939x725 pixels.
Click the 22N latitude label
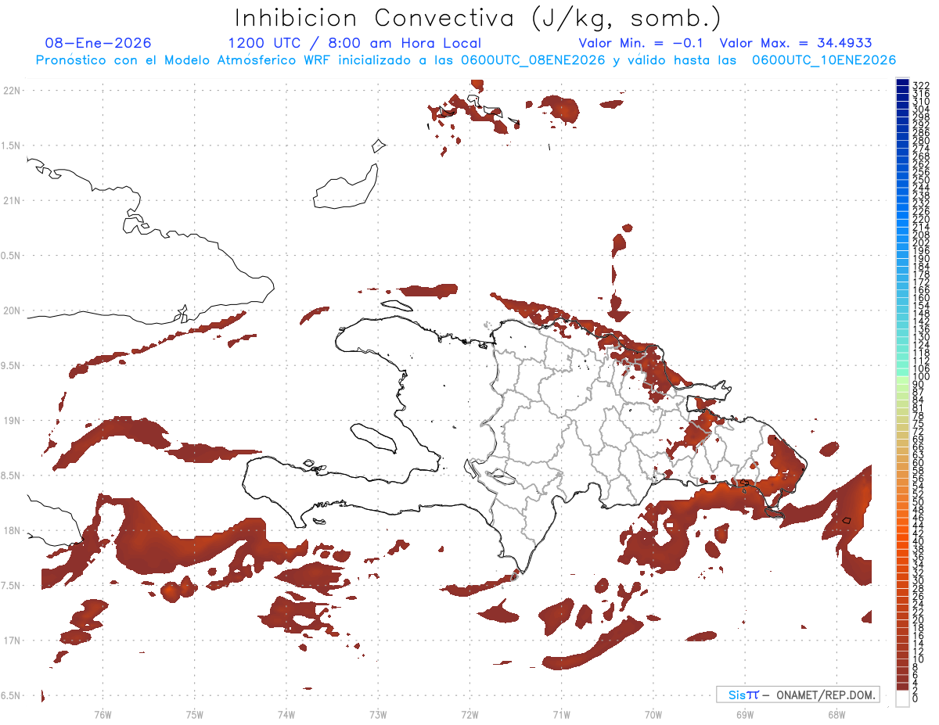click(11, 91)
